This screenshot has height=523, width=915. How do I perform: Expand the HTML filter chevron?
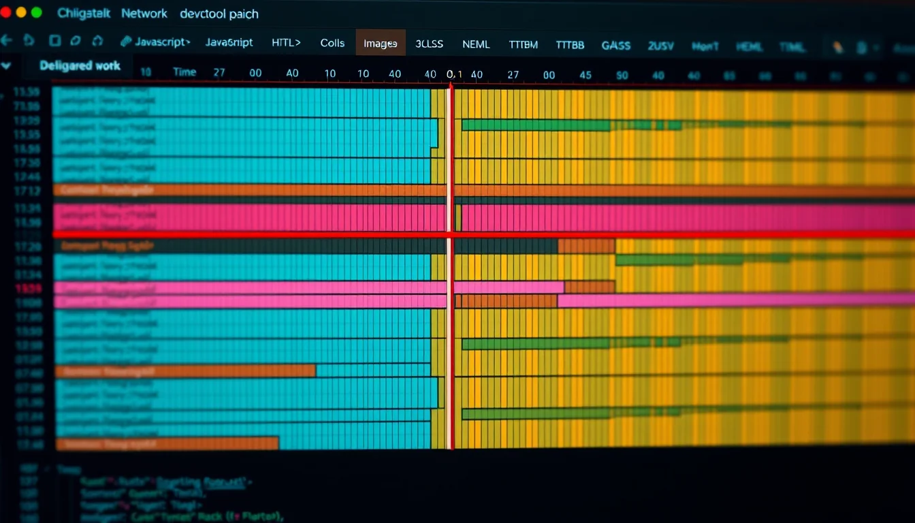coord(298,42)
